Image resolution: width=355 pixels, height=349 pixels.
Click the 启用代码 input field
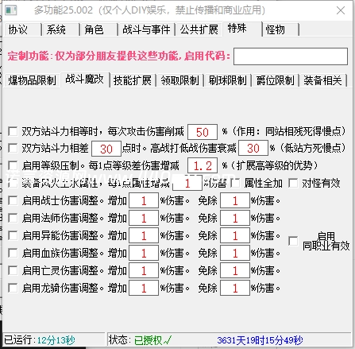[291, 56]
